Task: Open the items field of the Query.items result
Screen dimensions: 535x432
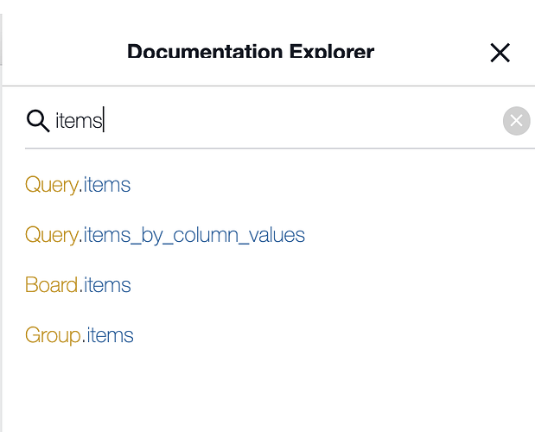Action: click(x=107, y=185)
